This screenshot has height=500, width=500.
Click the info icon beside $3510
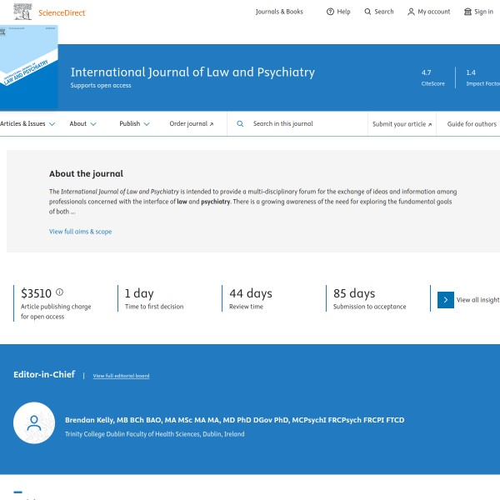[x=59, y=292]
